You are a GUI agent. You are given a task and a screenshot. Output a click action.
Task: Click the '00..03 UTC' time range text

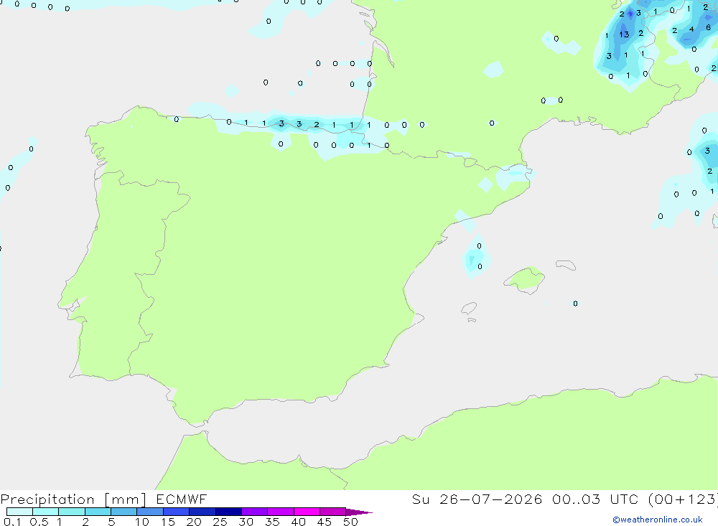click(x=595, y=499)
